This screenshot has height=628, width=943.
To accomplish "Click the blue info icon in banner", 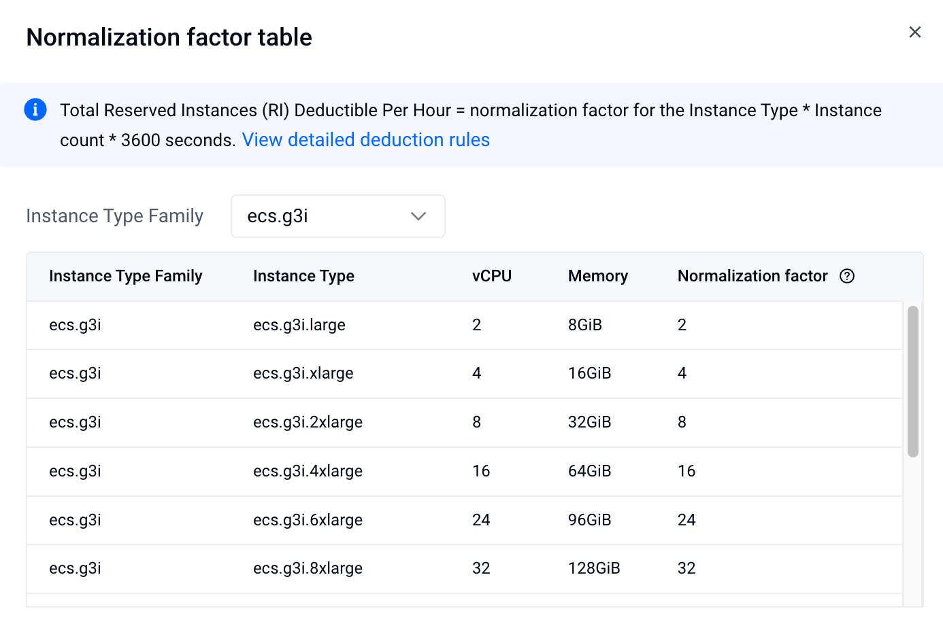I will (x=35, y=109).
